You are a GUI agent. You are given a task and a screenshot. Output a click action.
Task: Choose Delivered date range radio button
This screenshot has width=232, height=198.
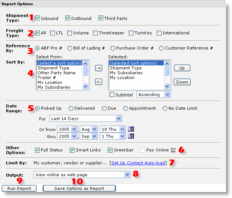[x=71, y=109]
